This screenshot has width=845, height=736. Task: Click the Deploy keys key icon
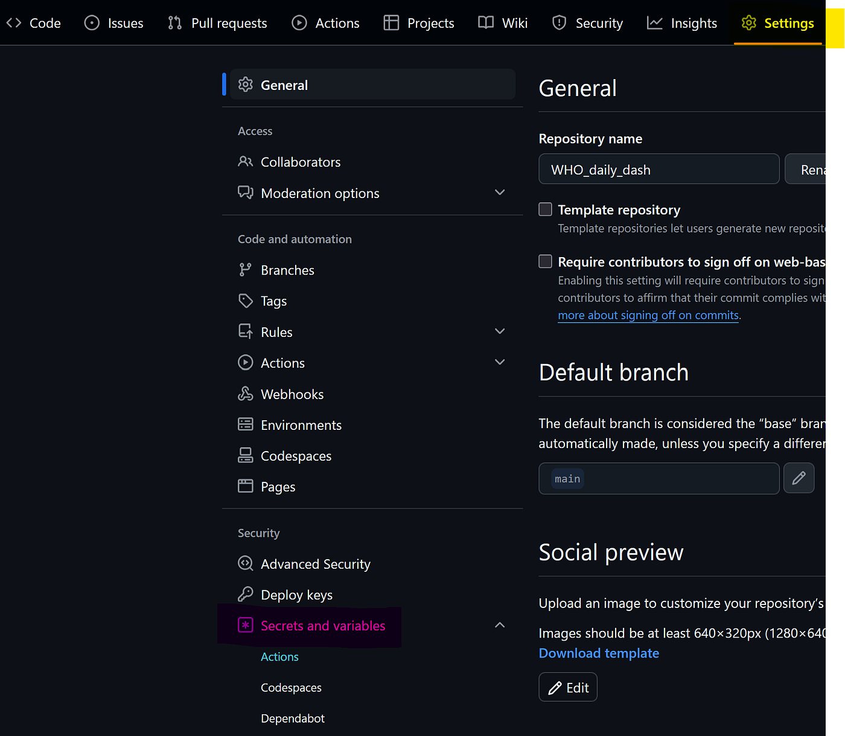pyautogui.click(x=246, y=594)
